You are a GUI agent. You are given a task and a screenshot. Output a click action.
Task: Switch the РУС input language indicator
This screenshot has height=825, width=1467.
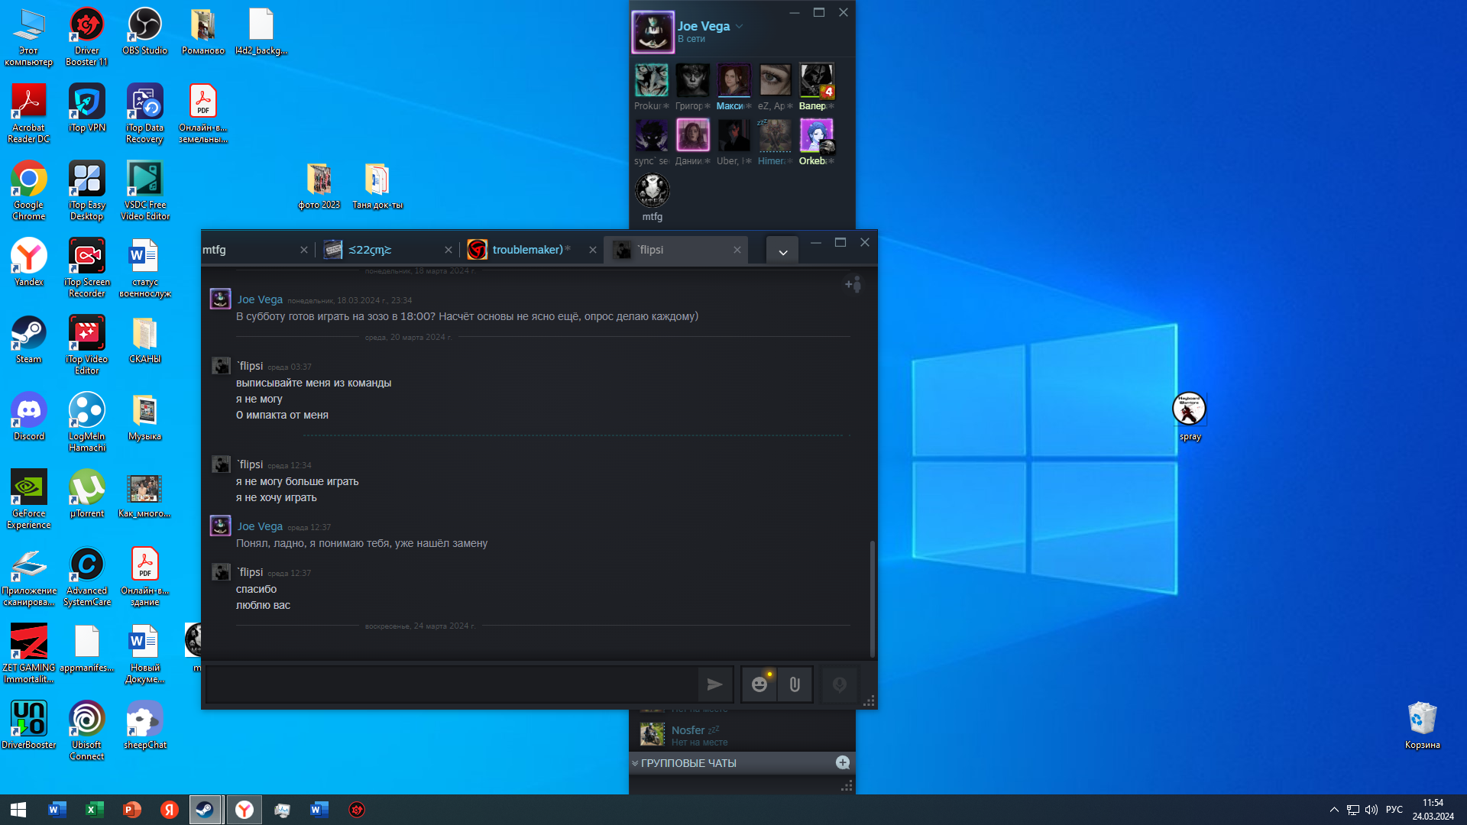(1394, 810)
